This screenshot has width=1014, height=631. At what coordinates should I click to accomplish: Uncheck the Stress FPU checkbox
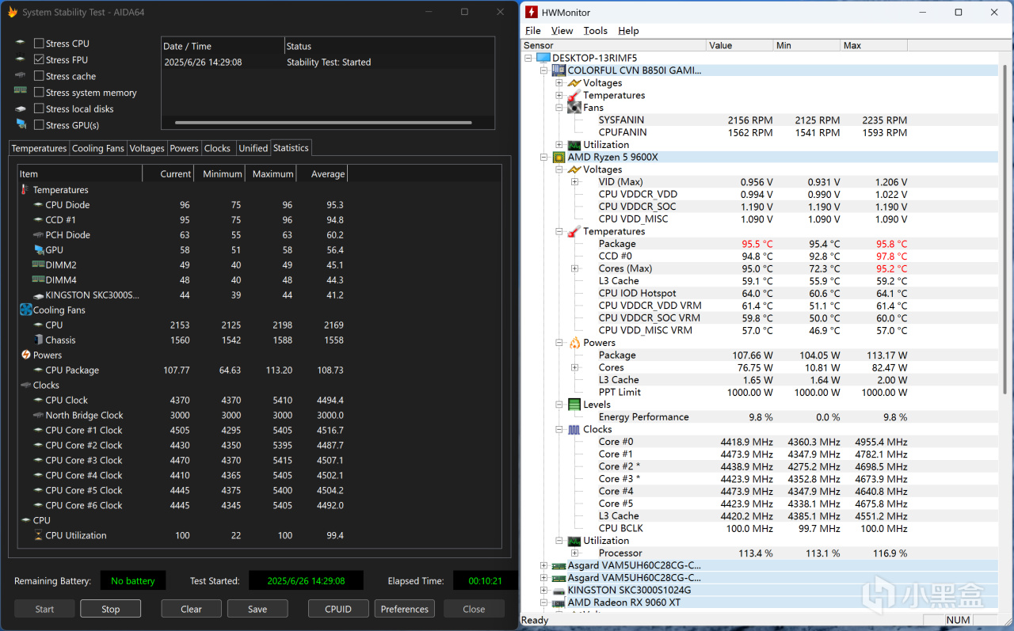click(39, 60)
